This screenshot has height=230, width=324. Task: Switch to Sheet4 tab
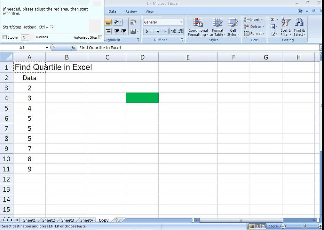point(87,220)
